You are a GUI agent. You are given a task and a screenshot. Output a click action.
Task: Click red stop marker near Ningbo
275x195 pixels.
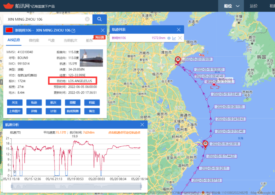[x=205, y=144]
